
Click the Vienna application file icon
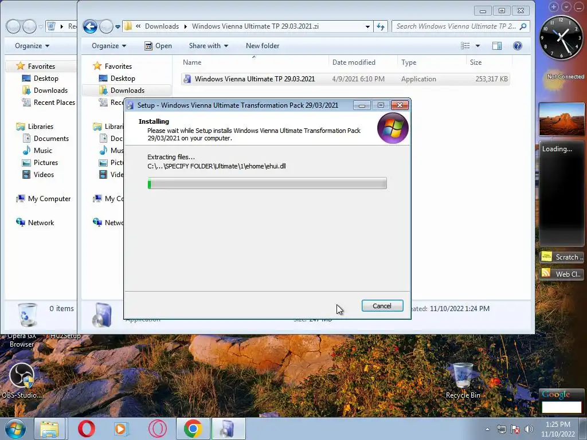coord(187,79)
